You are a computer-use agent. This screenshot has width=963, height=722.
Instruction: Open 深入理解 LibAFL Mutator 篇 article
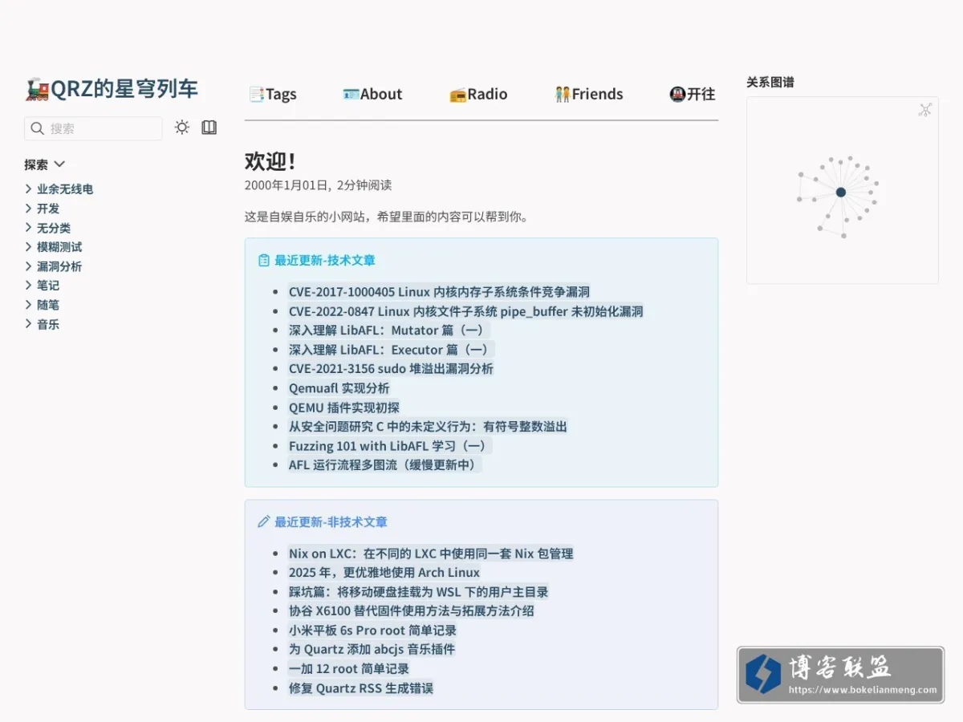[388, 331]
